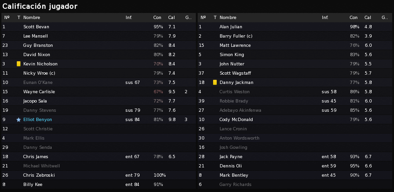The image size is (394, 192).
Task: Select Adebayo Akinfenwa in right team
Action: click(x=295, y=110)
